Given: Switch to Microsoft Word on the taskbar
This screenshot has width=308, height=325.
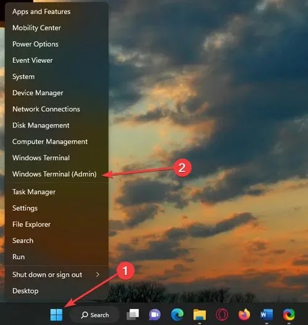Looking at the screenshot, I should click(x=266, y=315).
